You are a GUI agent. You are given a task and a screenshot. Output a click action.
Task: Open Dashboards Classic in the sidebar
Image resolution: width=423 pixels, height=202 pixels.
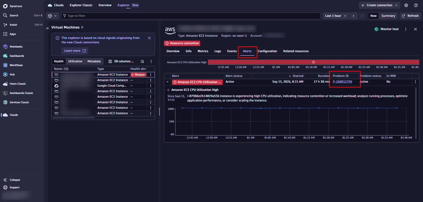pos(22,93)
